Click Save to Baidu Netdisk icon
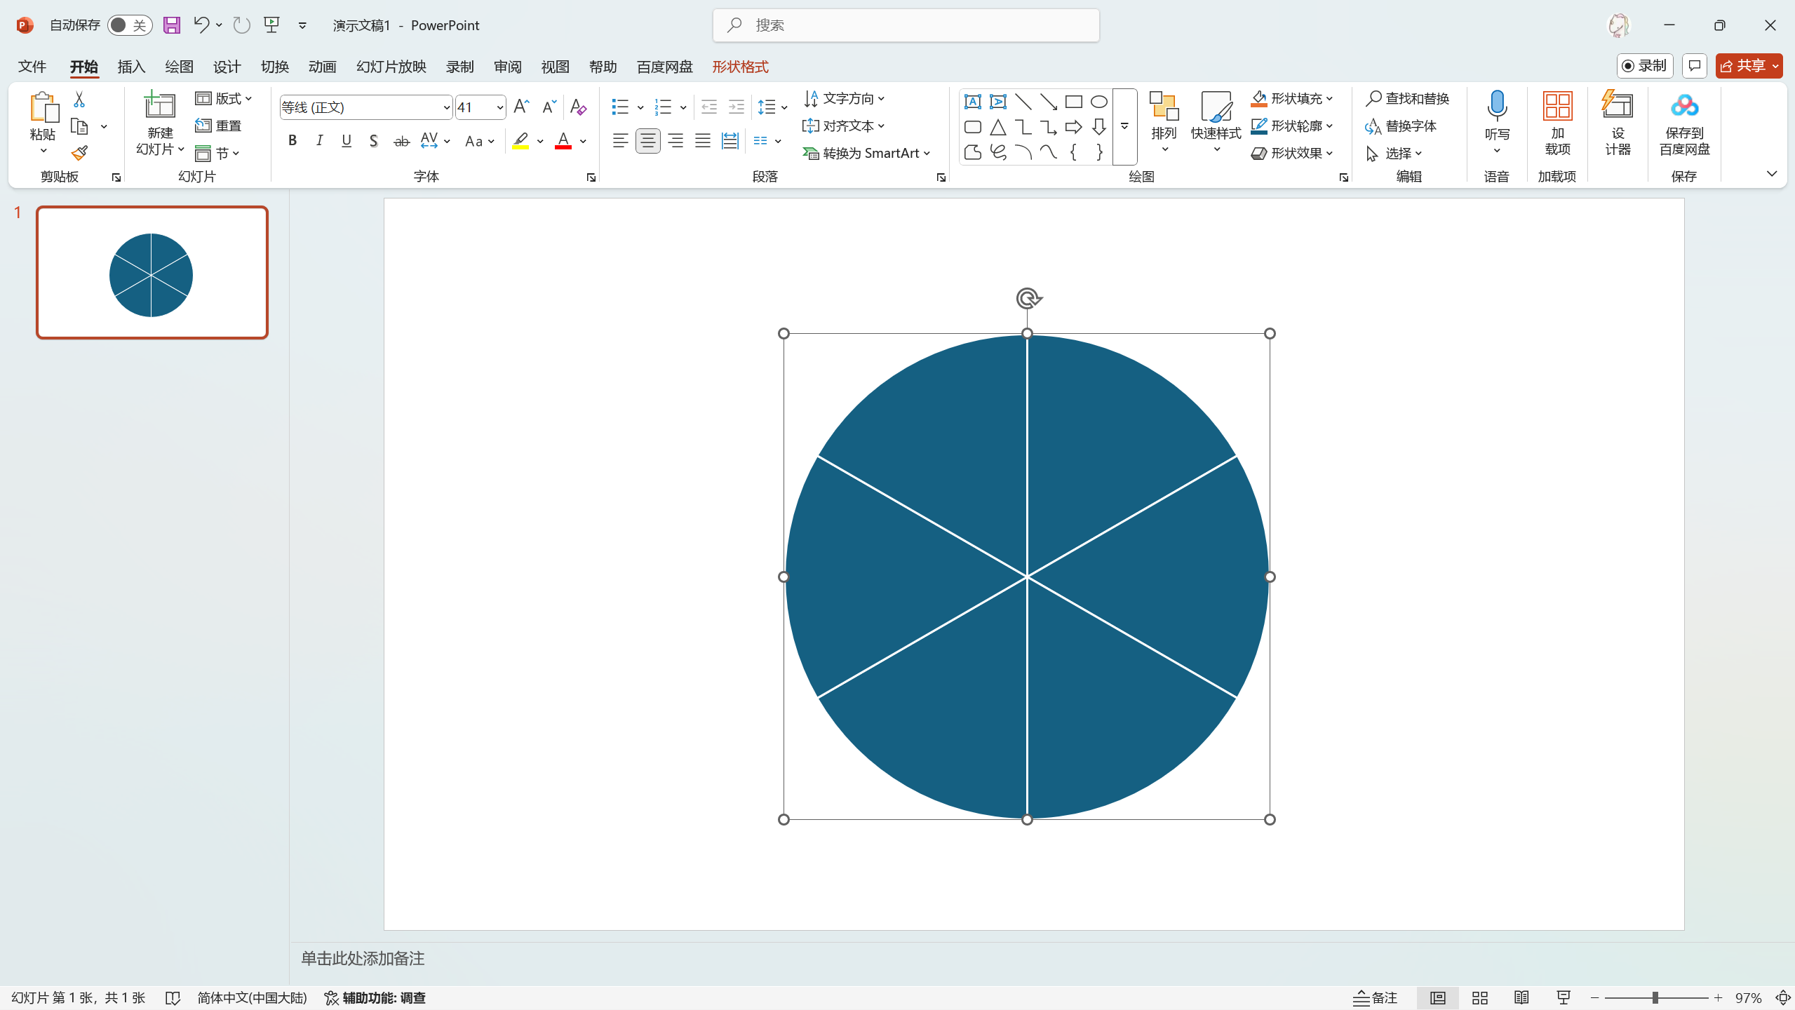This screenshot has width=1795, height=1010. tap(1684, 123)
